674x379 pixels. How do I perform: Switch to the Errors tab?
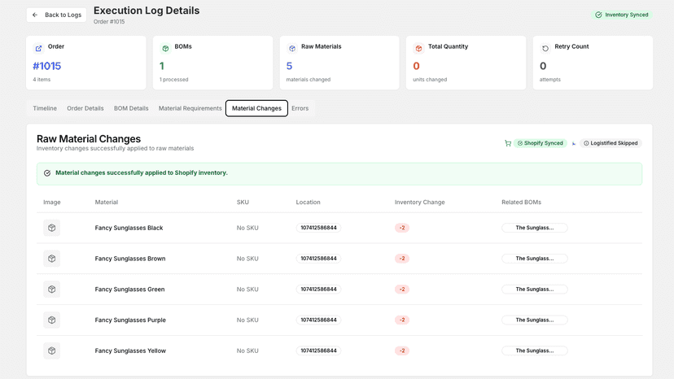click(300, 108)
